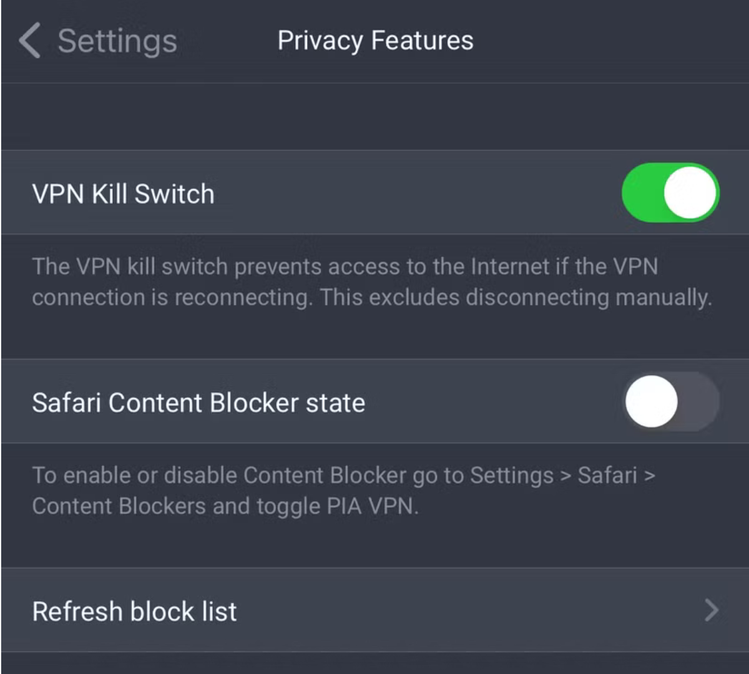
Task: Select the back chevron next to Settings
Action: [x=28, y=41]
